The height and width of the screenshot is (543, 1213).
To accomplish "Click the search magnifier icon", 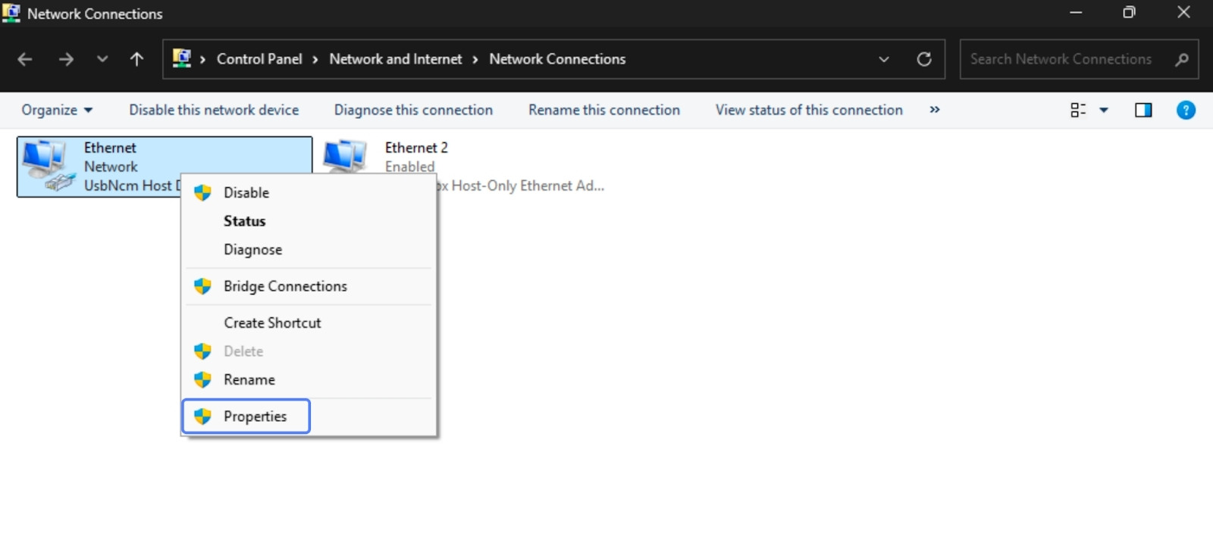I will coord(1181,59).
